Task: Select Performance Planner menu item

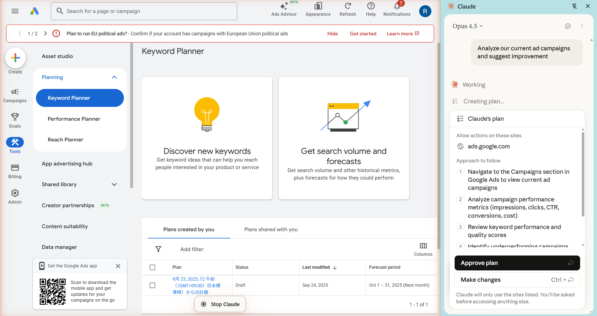Action: [x=74, y=119]
